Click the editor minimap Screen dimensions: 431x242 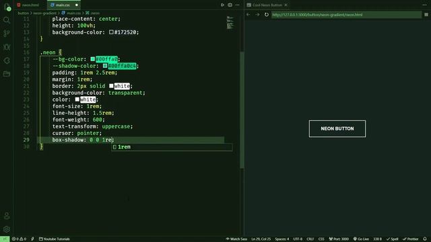pyautogui.click(x=230, y=22)
